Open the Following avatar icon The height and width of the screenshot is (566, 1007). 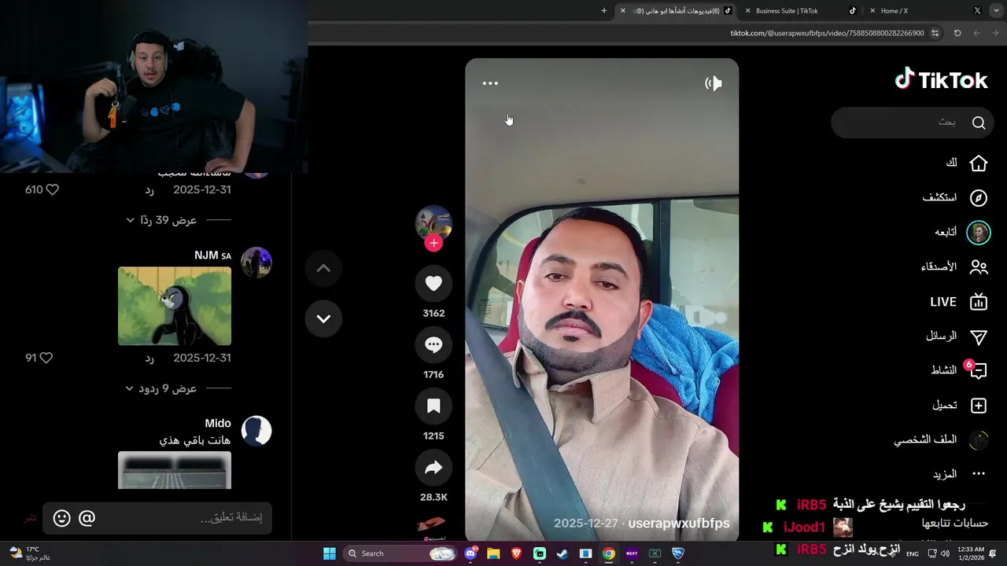pos(979,233)
